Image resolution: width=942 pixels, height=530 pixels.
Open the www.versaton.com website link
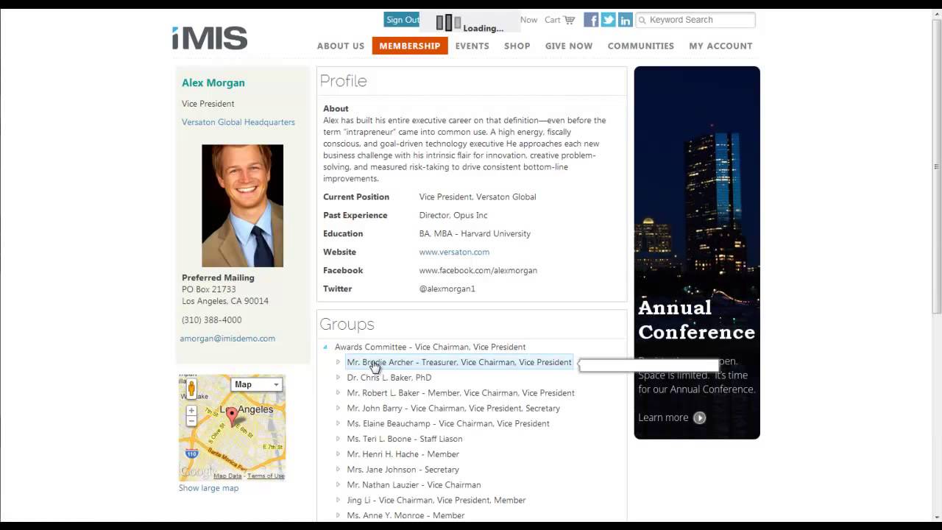point(454,252)
